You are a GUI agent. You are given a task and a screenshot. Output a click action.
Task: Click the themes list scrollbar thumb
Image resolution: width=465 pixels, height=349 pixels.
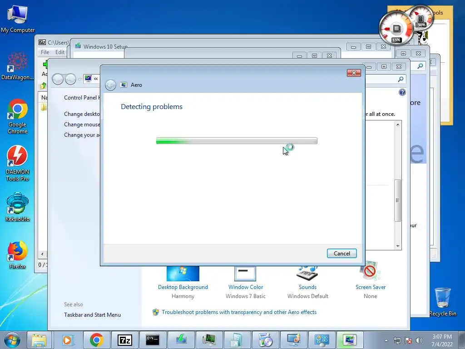pyautogui.click(x=398, y=200)
